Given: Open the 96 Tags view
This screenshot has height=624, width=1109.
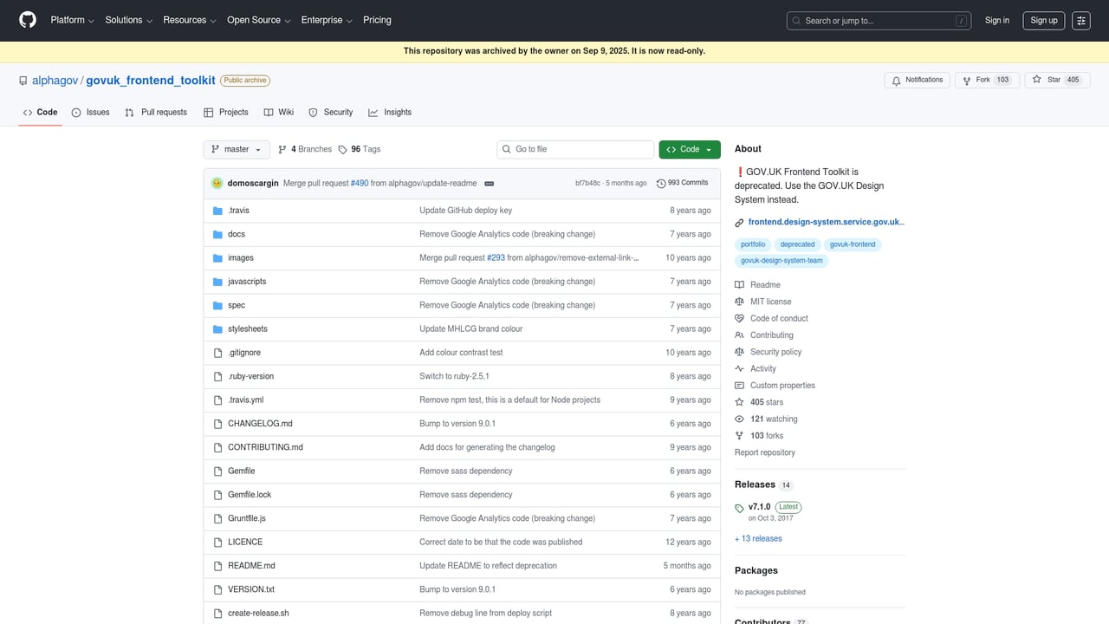Looking at the screenshot, I should [x=359, y=149].
